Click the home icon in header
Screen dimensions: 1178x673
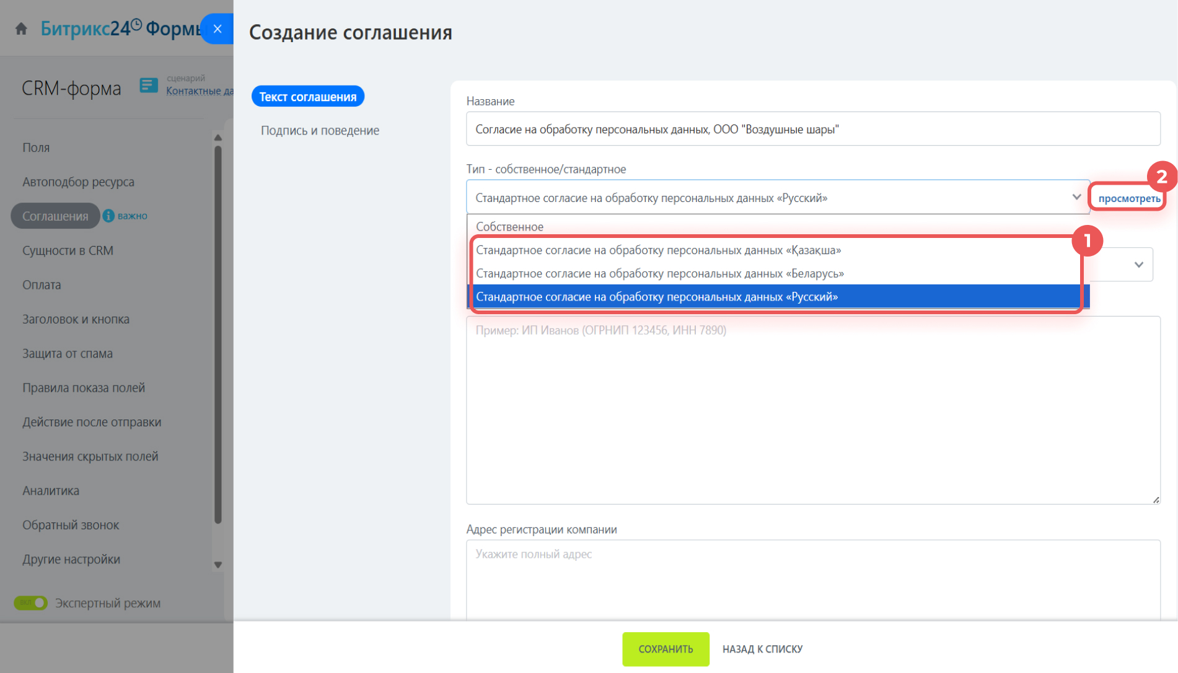point(21,29)
